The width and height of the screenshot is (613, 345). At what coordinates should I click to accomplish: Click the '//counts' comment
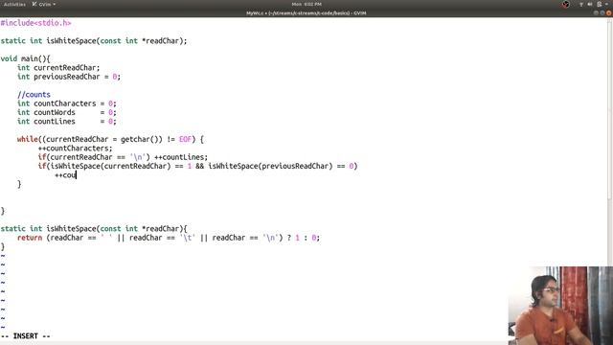[x=34, y=95]
